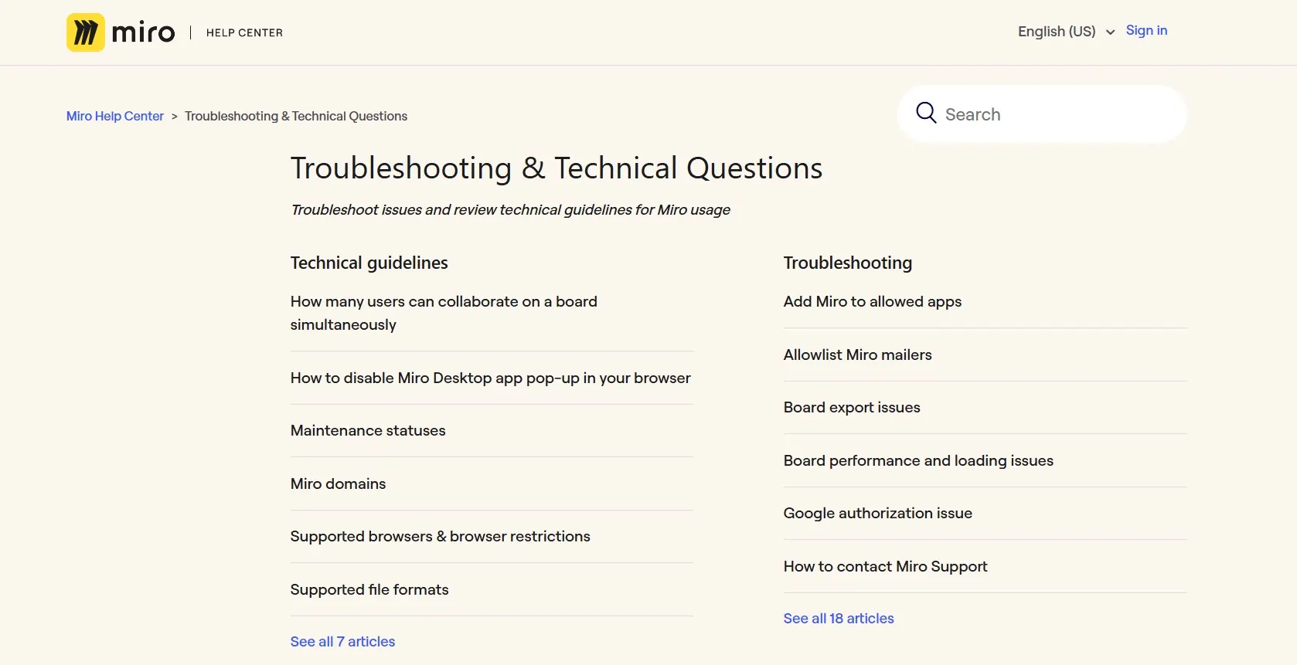Open the English (US) language dropdown
Viewport: 1297px width, 665px height.
pyautogui.click(x=1066, y=32)
